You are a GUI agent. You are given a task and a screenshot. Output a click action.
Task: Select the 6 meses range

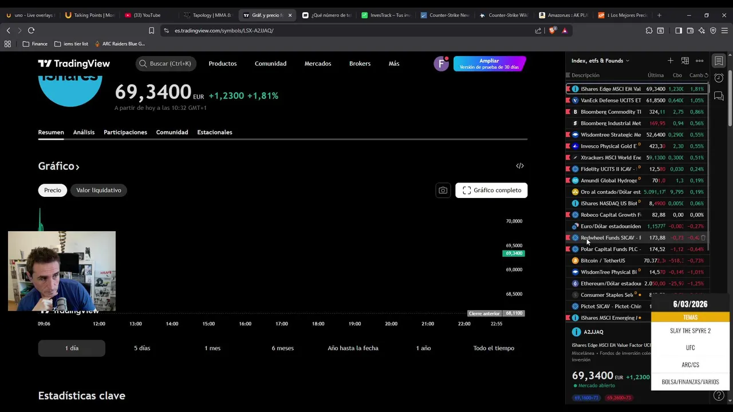283,348
